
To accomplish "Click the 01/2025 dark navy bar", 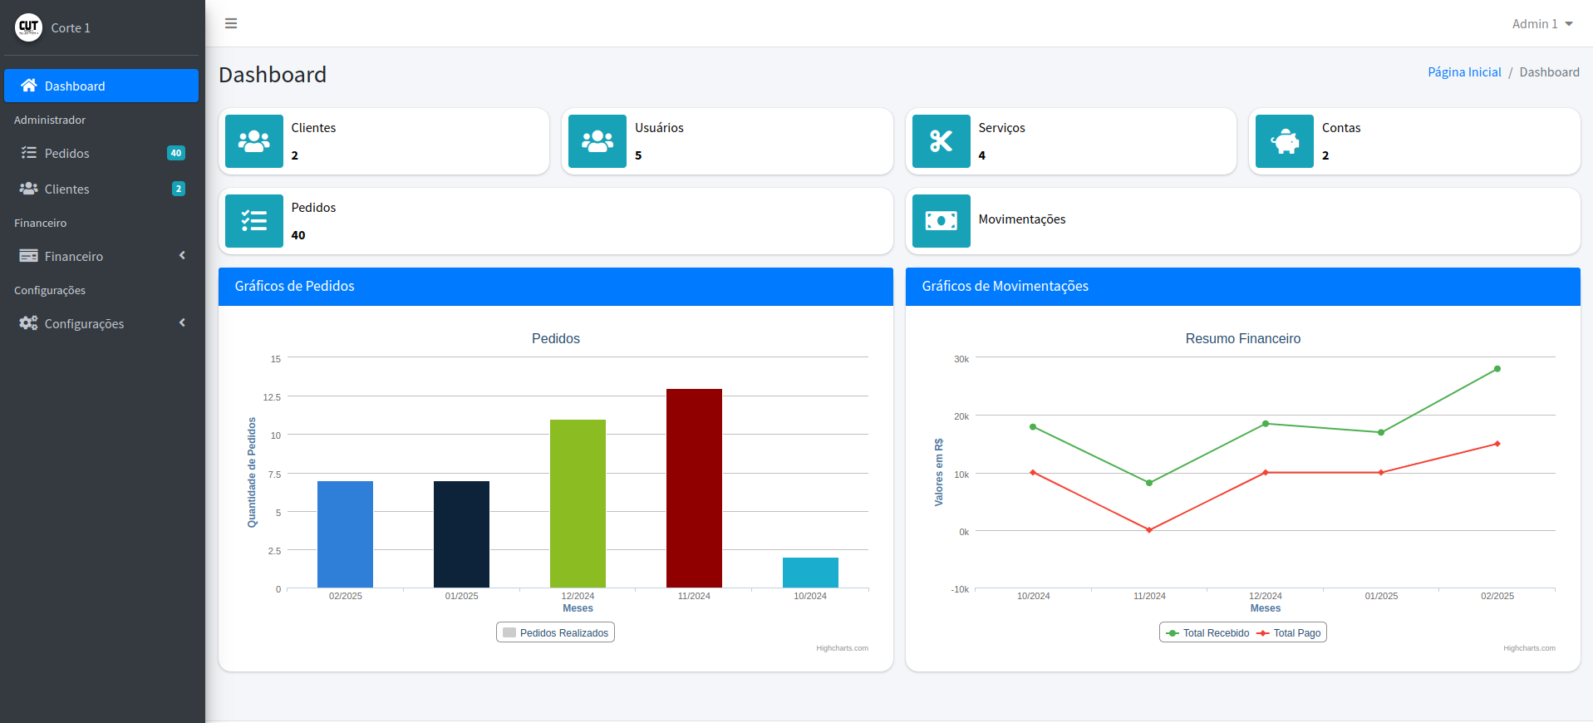I will (x=461, y=534).
